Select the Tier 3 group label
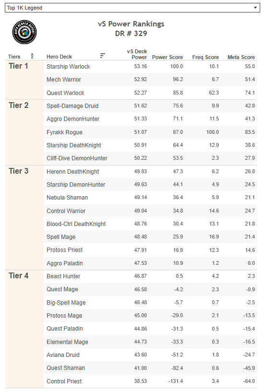This screenshot has height=392, width=265. (19, 171)
